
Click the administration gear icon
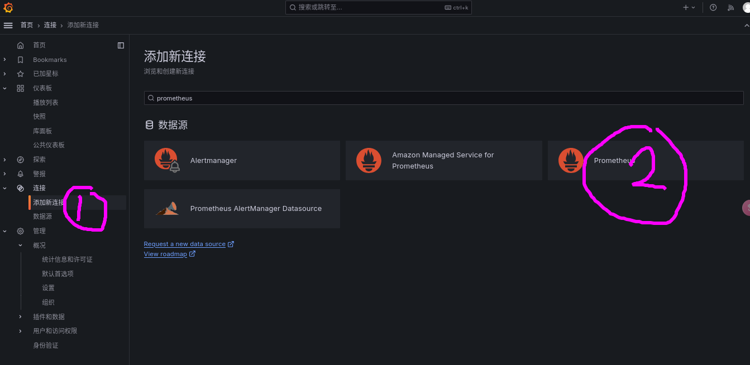click(x=21, y=231)
